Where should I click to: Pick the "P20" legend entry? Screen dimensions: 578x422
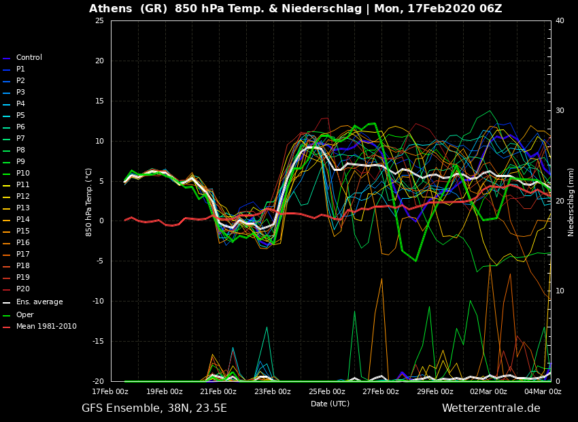click(23, 289)
